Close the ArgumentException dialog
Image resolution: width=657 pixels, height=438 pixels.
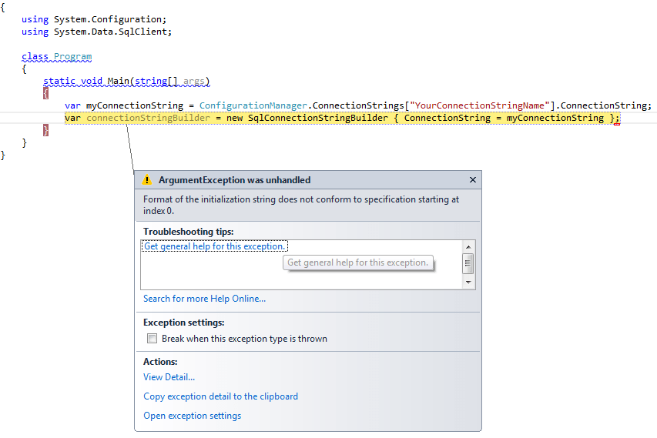coord(473,179)
